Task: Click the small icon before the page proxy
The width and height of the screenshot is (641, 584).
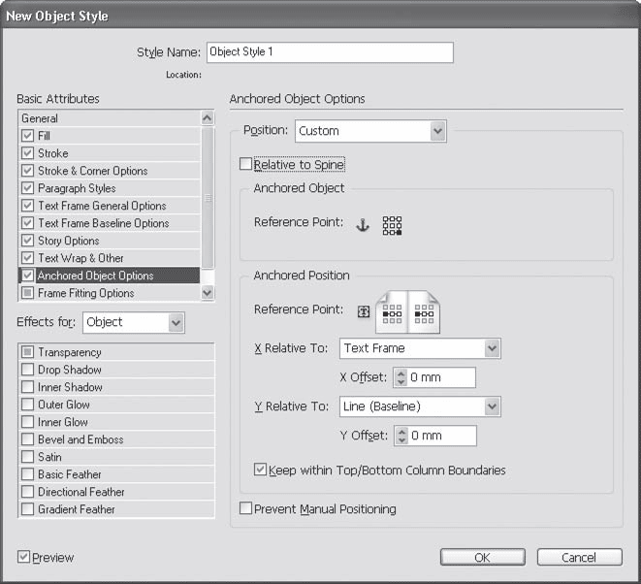Action: [x=364, y=311]
